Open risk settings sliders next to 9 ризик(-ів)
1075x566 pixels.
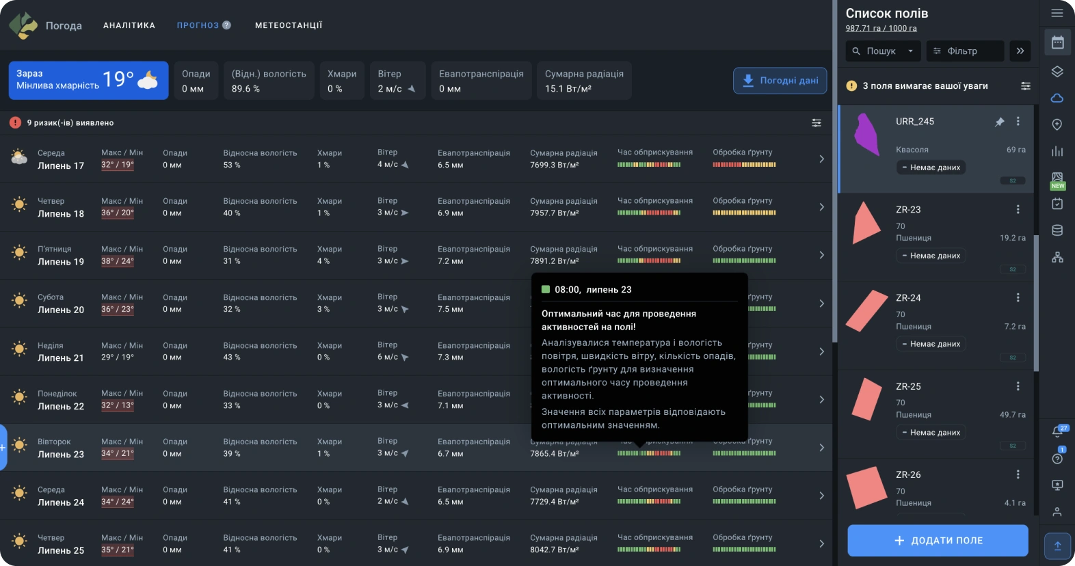tap(817, 123)
